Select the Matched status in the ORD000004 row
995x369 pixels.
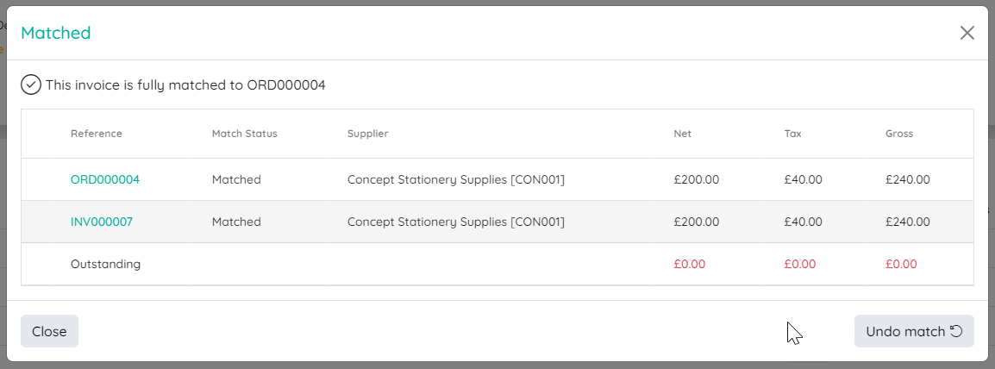(x=236, y=179)
